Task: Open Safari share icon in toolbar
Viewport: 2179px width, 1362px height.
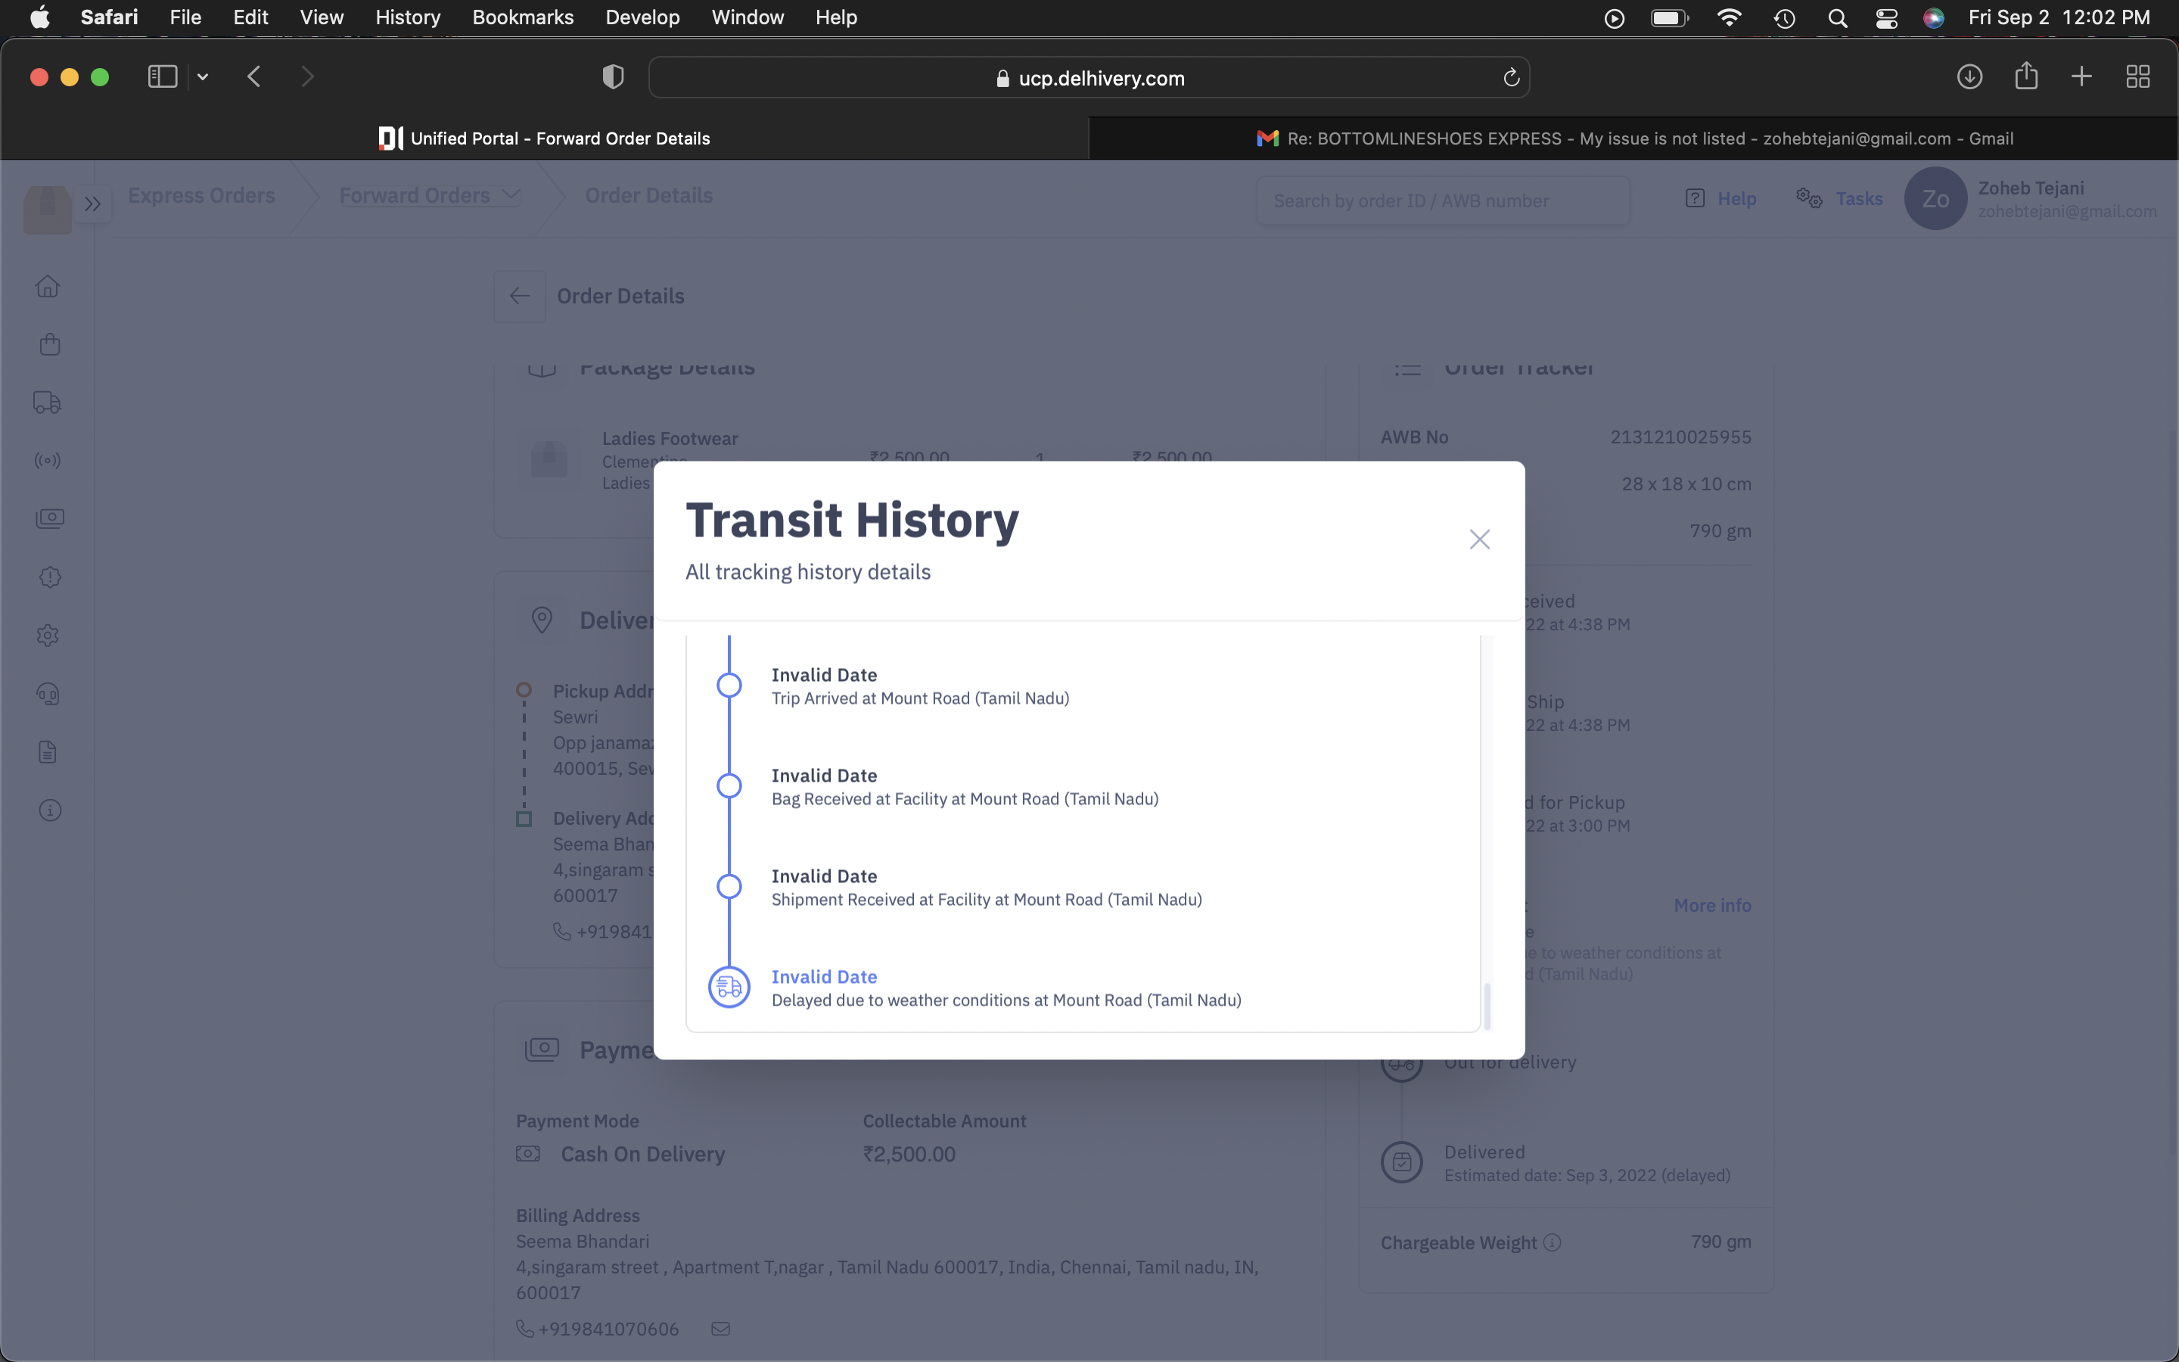Action: point(2026,76)
